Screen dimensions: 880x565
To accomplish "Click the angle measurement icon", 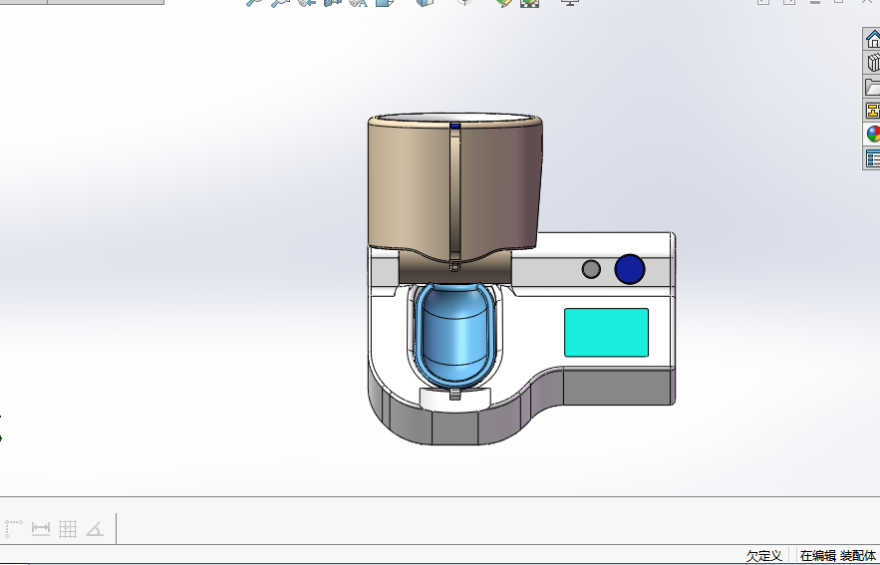I will (x=95, y=528).
